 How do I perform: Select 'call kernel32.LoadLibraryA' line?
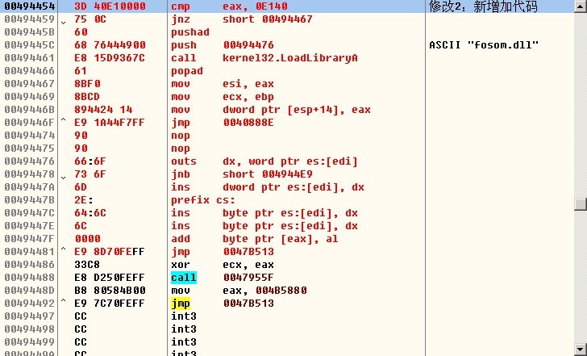click(x=264, y=58)
